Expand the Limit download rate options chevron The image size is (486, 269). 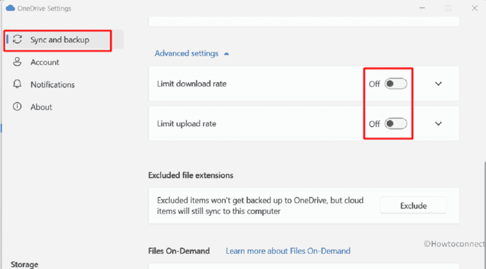(x=439, y=84)
